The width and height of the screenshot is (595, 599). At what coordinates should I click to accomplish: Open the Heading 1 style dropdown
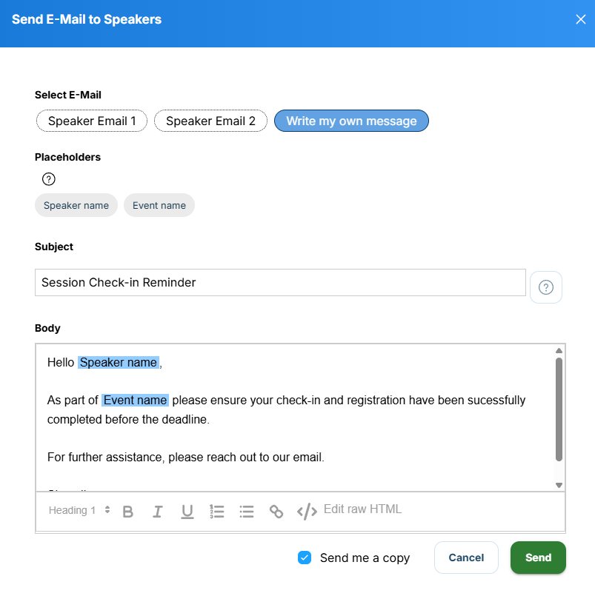[x=79, y=510]
